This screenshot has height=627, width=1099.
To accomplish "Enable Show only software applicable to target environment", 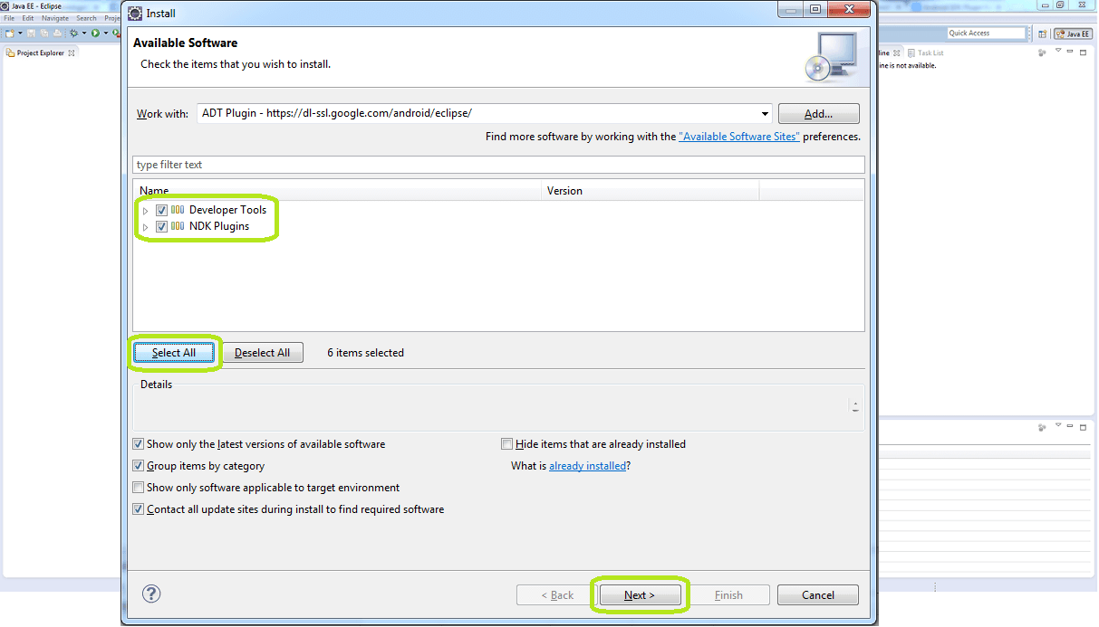I will point(139,488).
